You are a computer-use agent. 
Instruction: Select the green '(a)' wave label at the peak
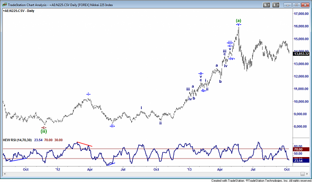point(239,20)
